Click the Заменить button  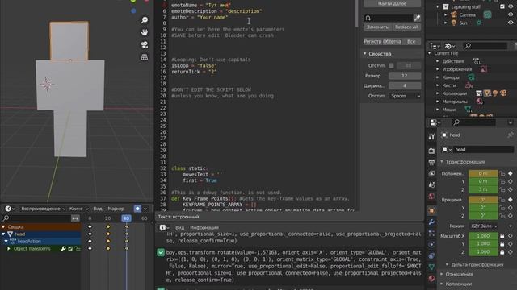click(377, 27)
